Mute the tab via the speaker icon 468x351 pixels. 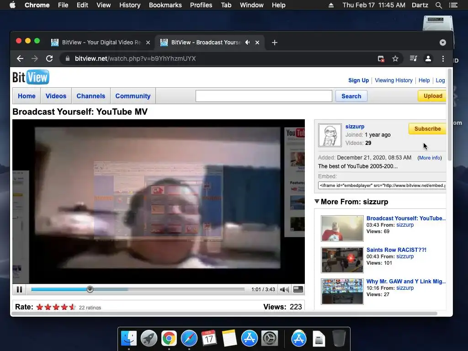(x=247, y=43)
